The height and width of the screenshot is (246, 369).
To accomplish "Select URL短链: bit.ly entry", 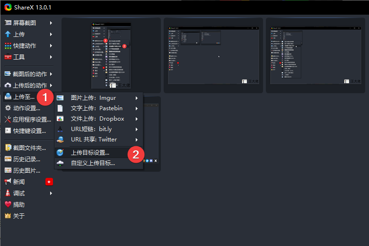I will 98,129.
